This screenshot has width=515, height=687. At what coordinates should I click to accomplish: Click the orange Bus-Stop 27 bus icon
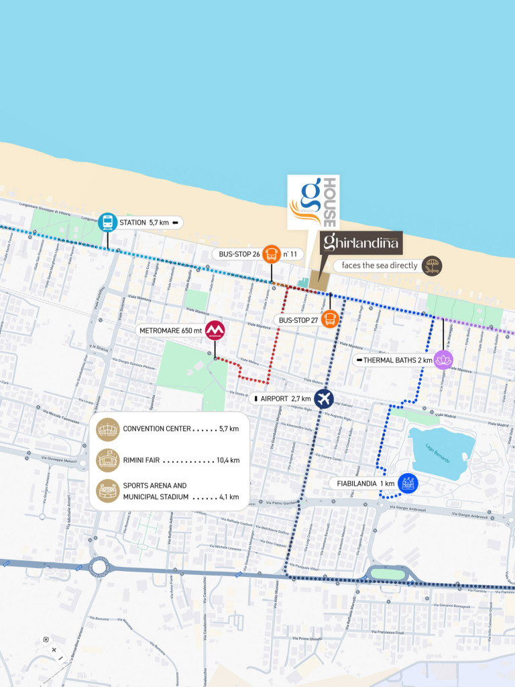330,319
